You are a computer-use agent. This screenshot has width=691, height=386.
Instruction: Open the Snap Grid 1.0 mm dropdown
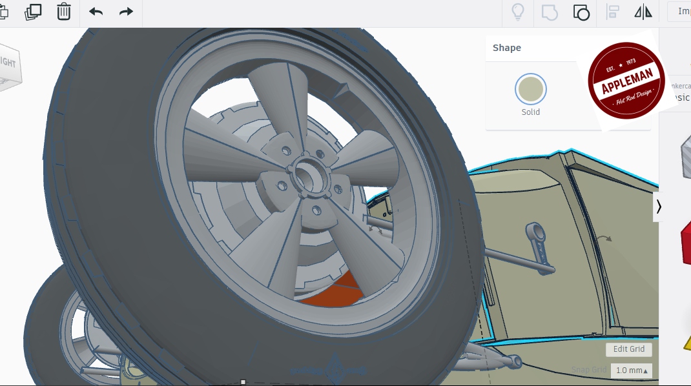coord(631,371)
